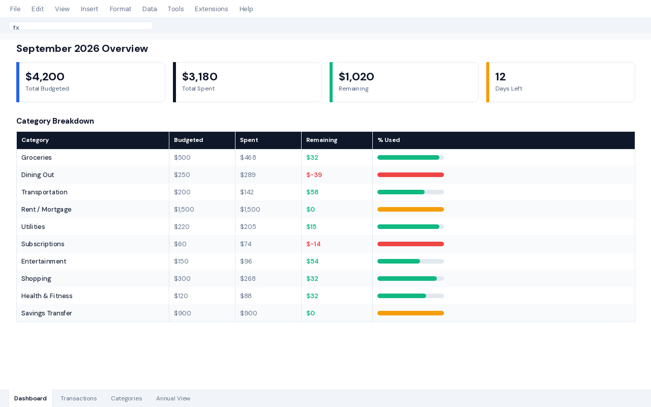Click the $120 Health & Fitness budgeted cell
The height and width of the screenshot is (407, 651).
pos(202,296)
